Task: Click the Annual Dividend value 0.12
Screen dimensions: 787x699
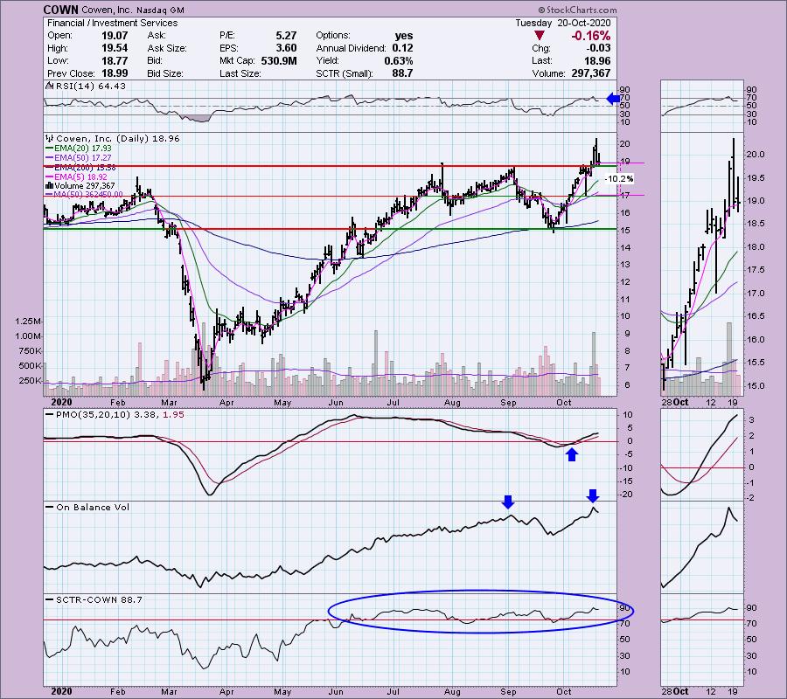Action: pos(402,48)
